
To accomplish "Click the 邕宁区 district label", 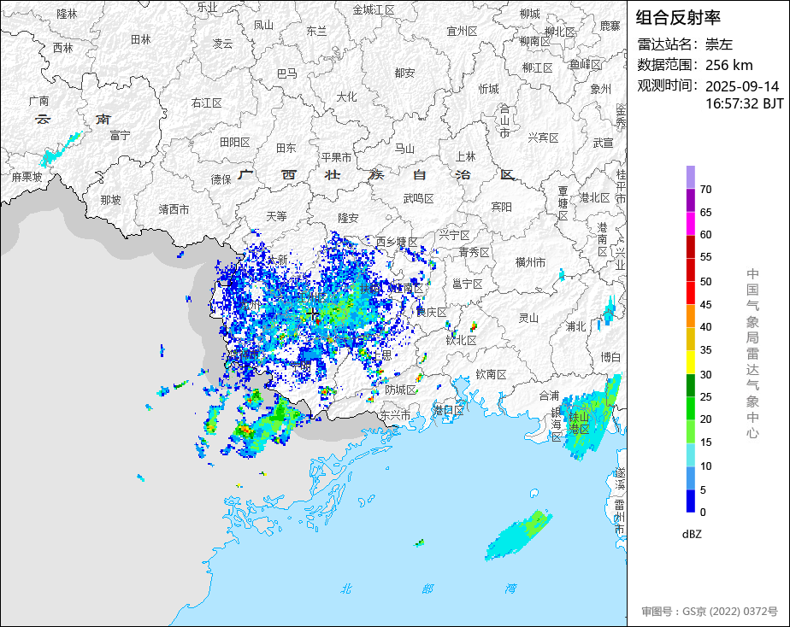I will (x=467, y=284).
